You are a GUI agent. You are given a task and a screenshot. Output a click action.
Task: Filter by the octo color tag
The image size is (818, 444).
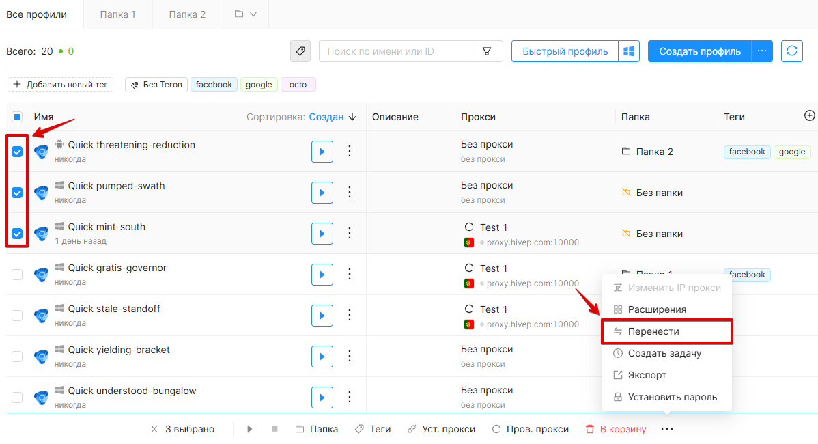tap(298, 85)
